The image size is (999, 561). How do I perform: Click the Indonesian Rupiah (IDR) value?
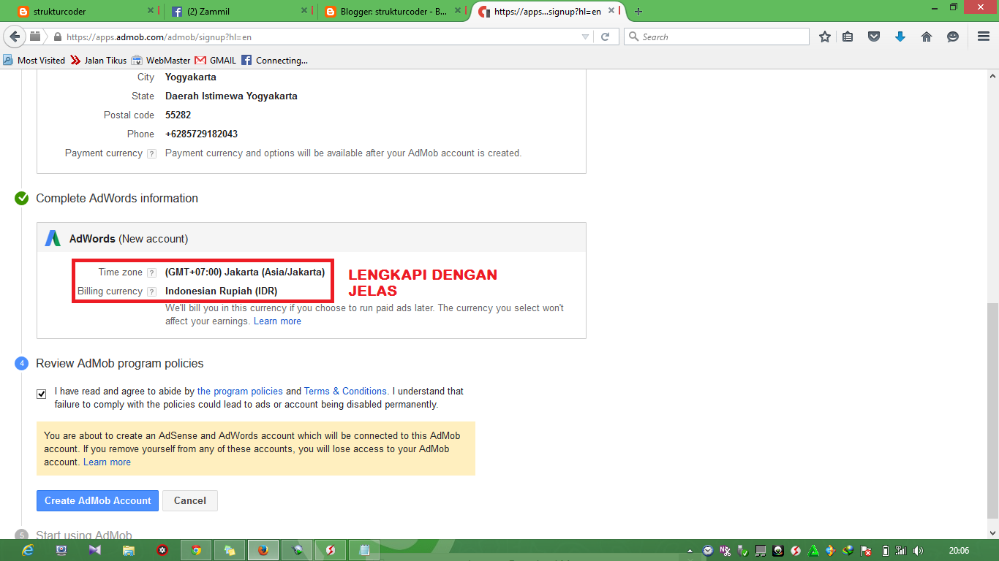click(x=222, y=291)
